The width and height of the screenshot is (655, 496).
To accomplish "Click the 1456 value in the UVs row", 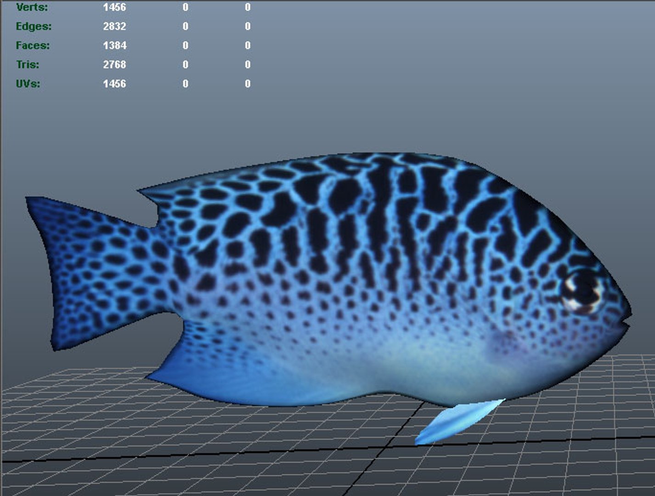I will tap(114, 84).
